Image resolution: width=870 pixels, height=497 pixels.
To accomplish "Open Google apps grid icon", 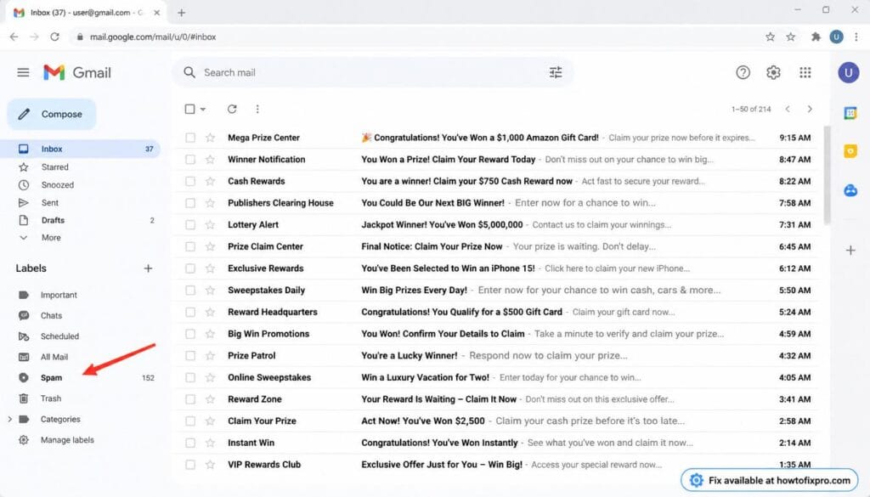I will [x=805, y=72].
